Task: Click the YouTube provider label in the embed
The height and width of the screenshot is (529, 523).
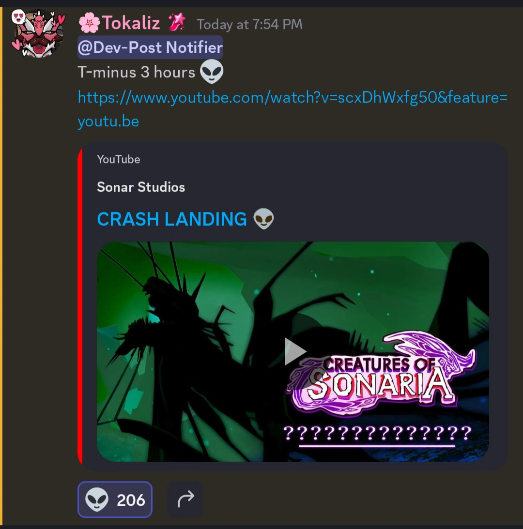Action: point(119,159)
